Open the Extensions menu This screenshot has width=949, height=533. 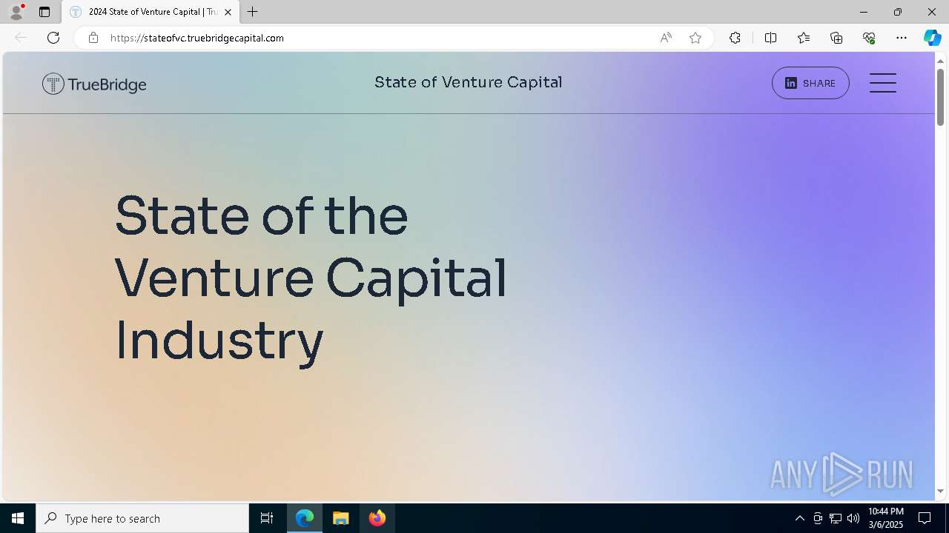735,38
